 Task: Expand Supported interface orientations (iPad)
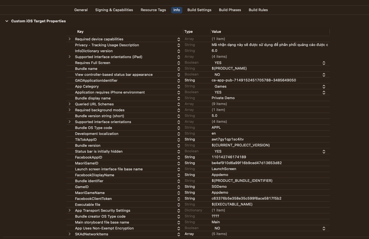pyautogui.click(x=70, y=56)
